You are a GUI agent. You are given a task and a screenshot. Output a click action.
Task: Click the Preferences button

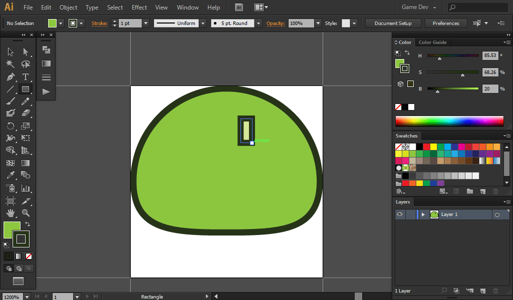(x=445, y=23)
